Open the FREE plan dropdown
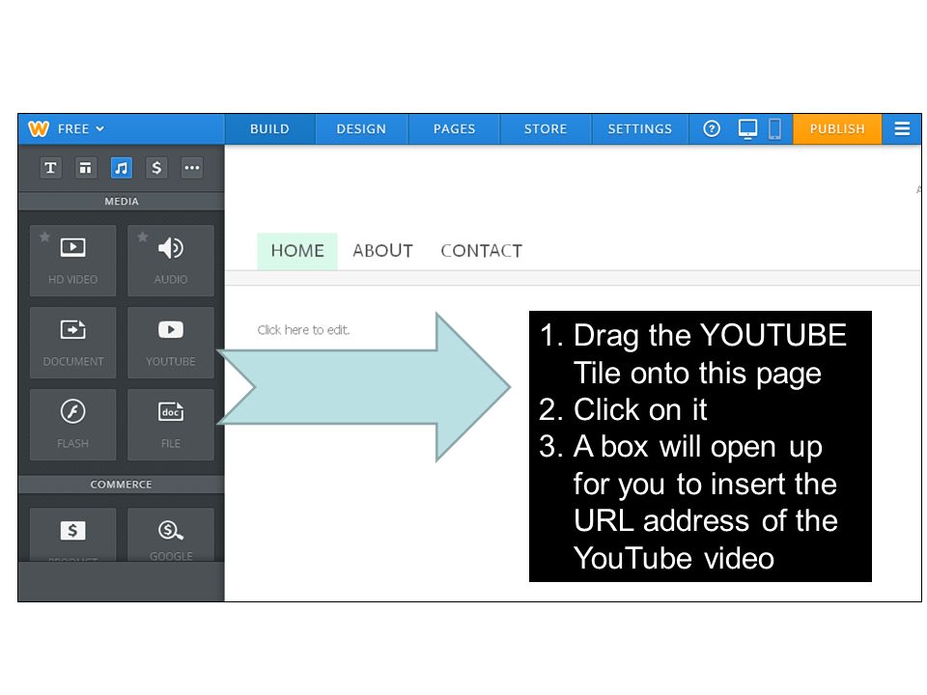This screenshot has height=695, width=927. [x=81, y=128]
